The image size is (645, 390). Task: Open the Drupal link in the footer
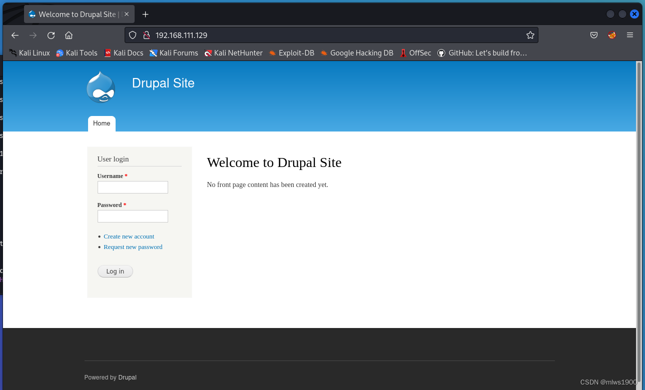coord(127,377)
